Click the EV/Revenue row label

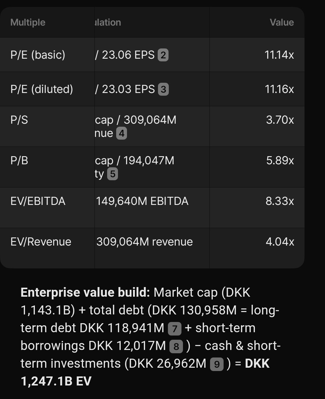coord(41,242)
